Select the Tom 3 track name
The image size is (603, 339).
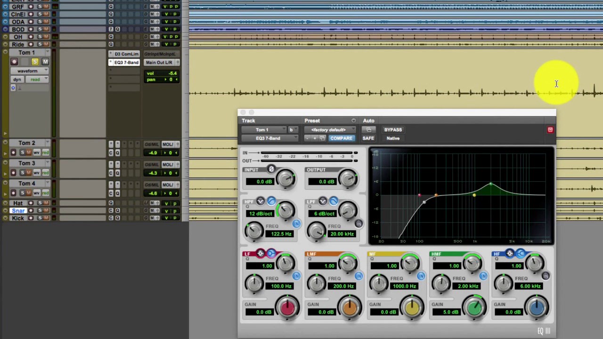point(27,163)
